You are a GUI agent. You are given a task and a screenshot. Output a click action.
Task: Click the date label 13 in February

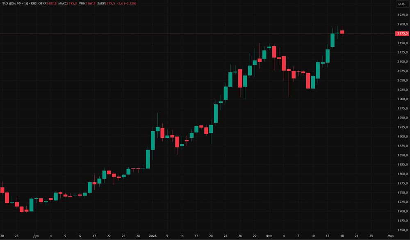click(327, 236)
